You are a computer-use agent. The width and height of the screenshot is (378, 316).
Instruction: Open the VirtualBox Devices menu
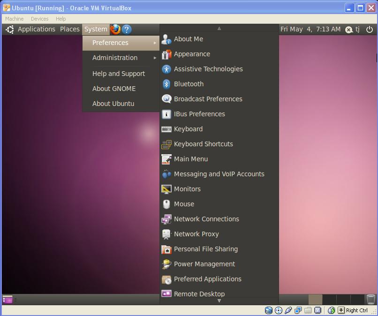click(39, 19)
